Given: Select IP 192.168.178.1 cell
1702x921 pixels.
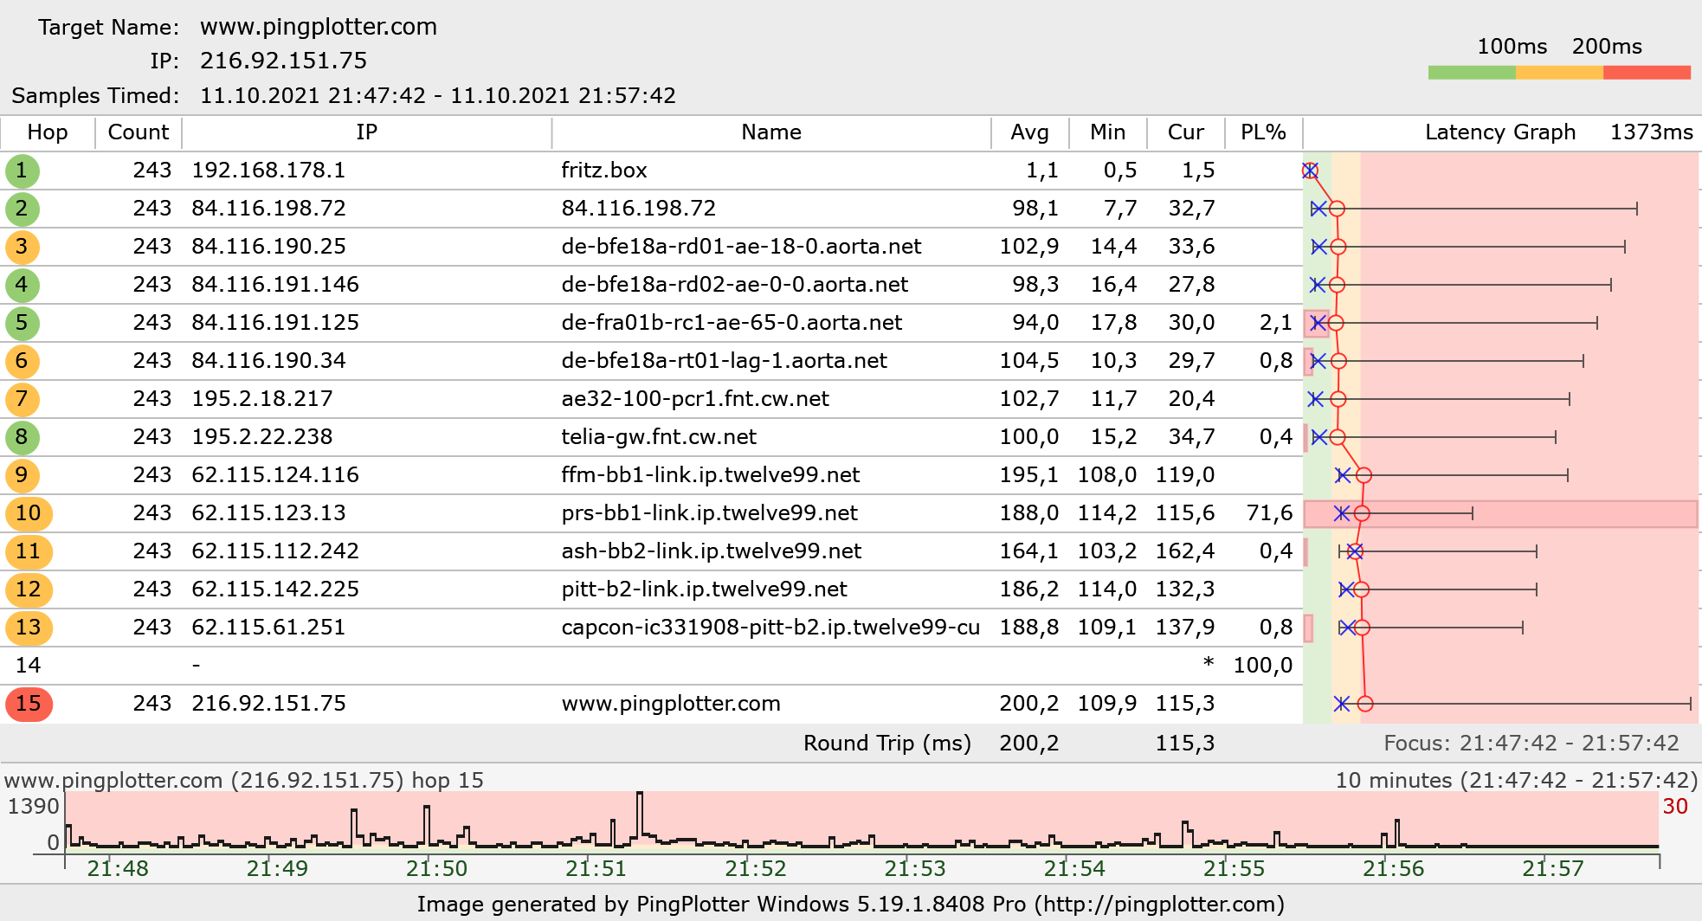Looking at the screenshot, I should pyautogui.click(x=268, y=171).
